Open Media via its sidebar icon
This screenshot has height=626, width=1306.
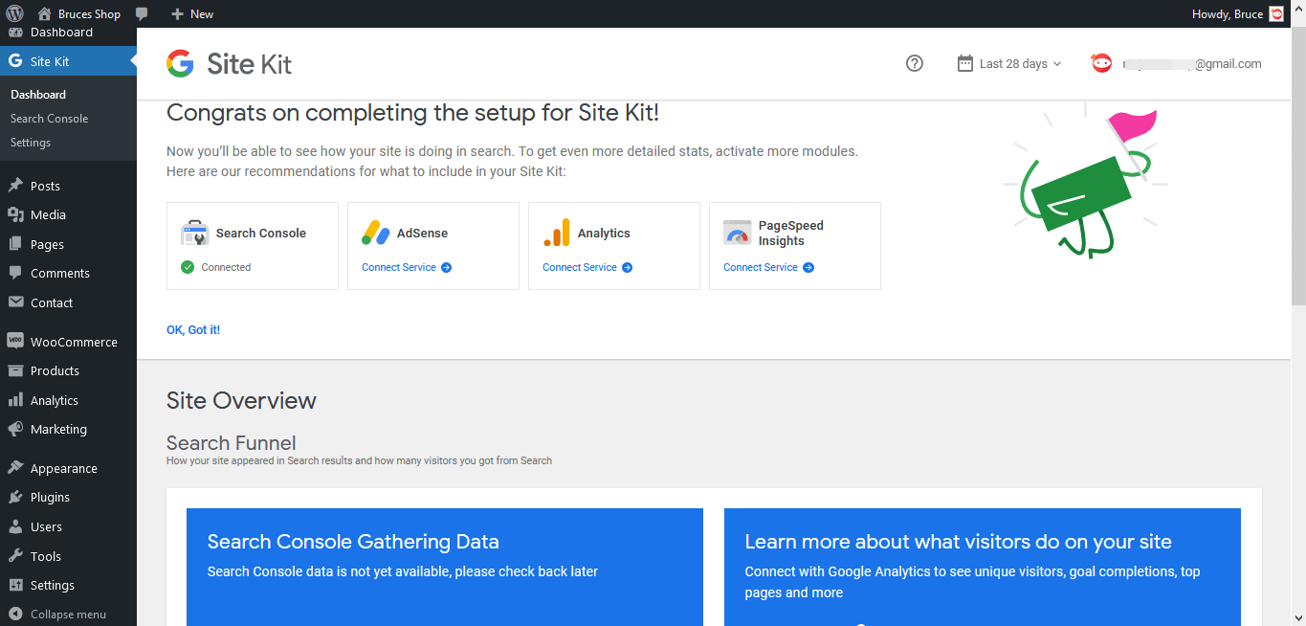click(15, 215)
